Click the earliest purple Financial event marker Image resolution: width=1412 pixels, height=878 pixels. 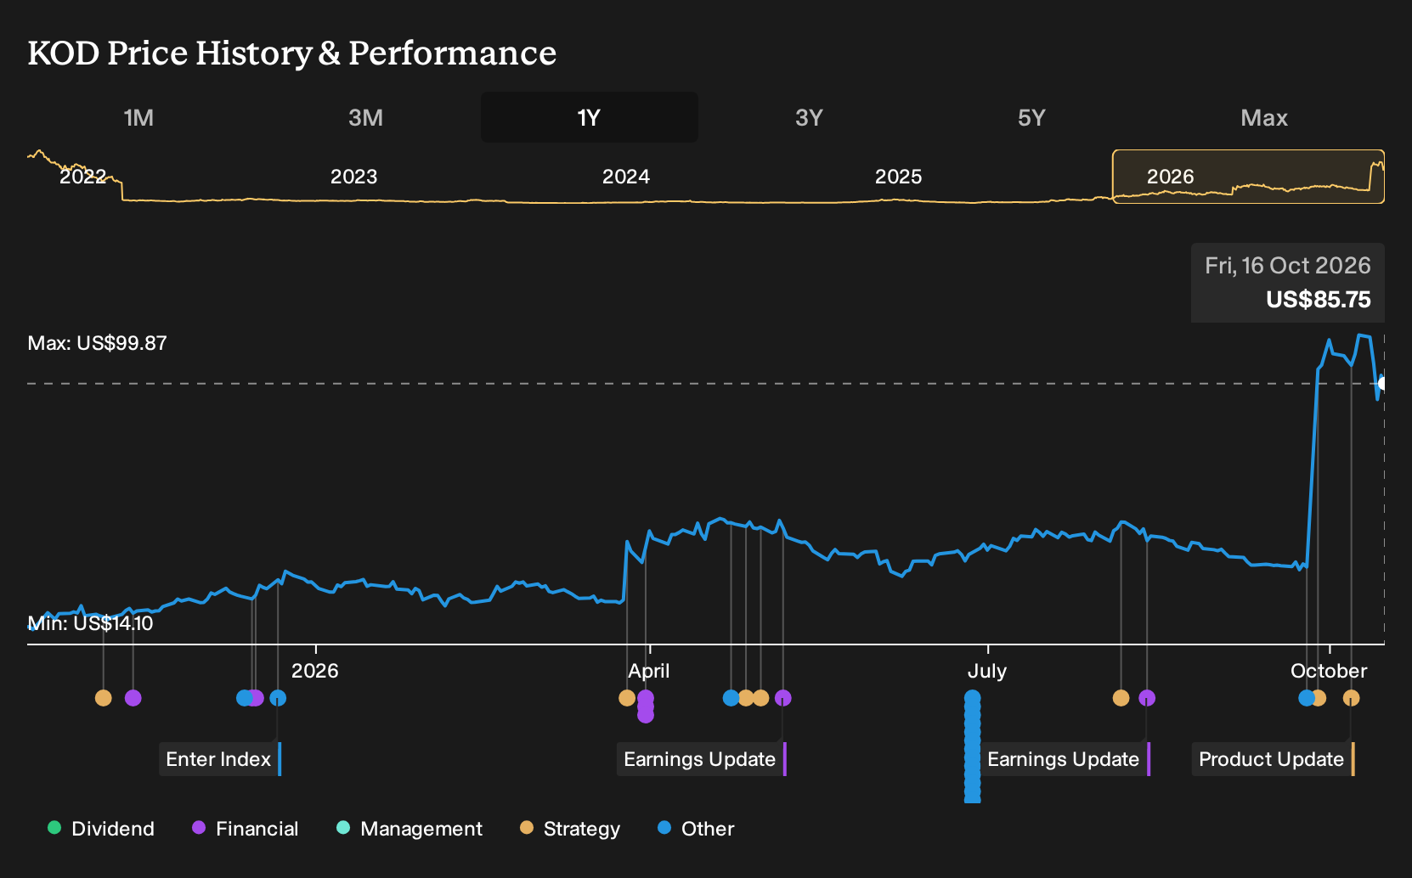(133, 698)
